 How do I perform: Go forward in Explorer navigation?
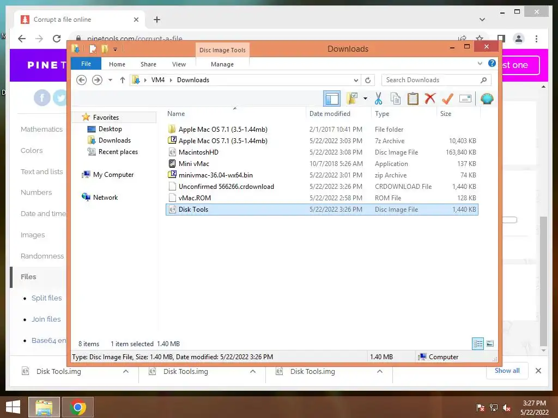coord(97,80)
